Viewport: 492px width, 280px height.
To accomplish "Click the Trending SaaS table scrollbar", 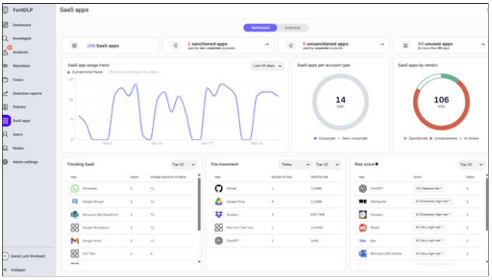I will pos(199,205).
